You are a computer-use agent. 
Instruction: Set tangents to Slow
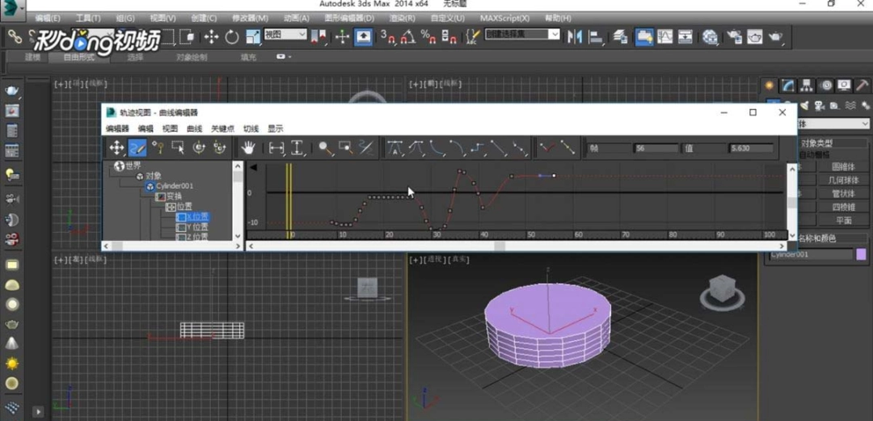click(457, 148)
